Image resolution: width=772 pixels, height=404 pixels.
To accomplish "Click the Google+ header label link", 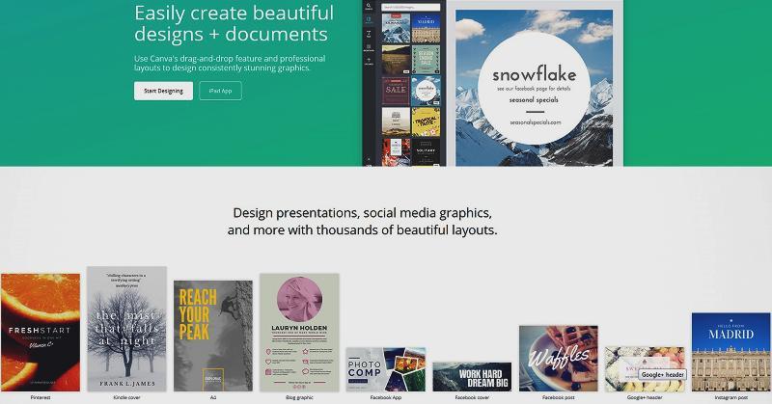I will pos(645,397).
